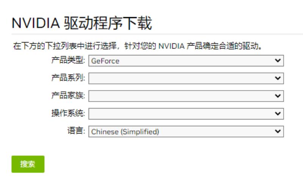303x182 pixels.
Task: Click the green 搜索 search button
Action: (x=28, y=164)
